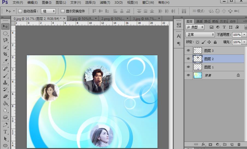Enable the 自动选择 checkbox
This screenshot has height=149, width=247.
(x=20, y=11)
